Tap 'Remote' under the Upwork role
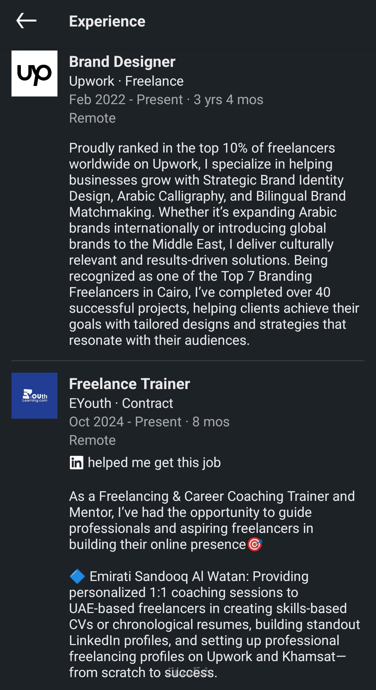 tap(92, 118)
